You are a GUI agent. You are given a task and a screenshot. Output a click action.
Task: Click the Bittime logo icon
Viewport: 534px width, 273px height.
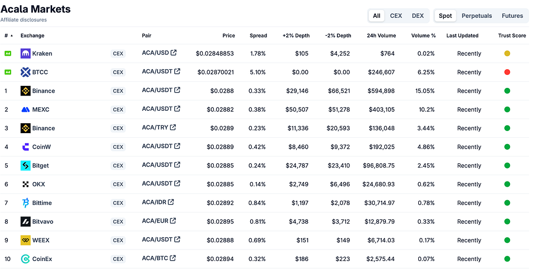pyautogui.click(x=26, y=203)
